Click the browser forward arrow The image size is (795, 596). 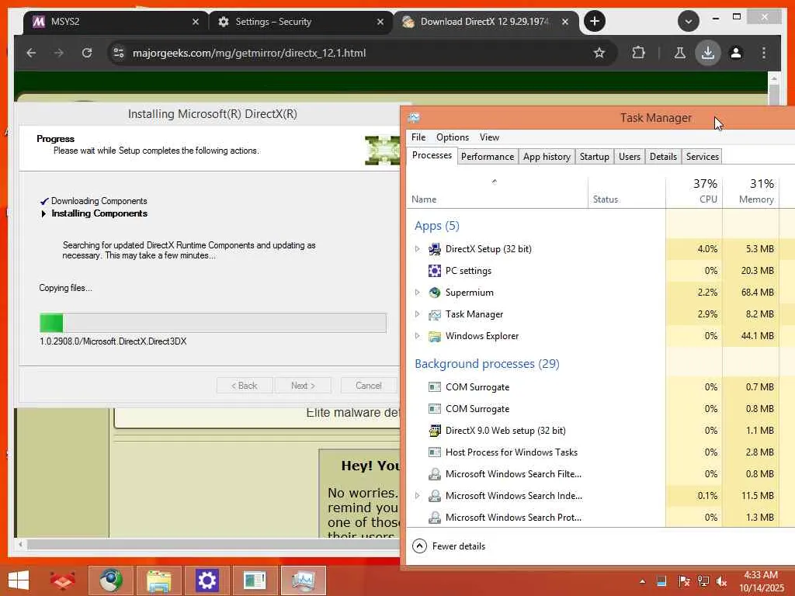point(59,53)
